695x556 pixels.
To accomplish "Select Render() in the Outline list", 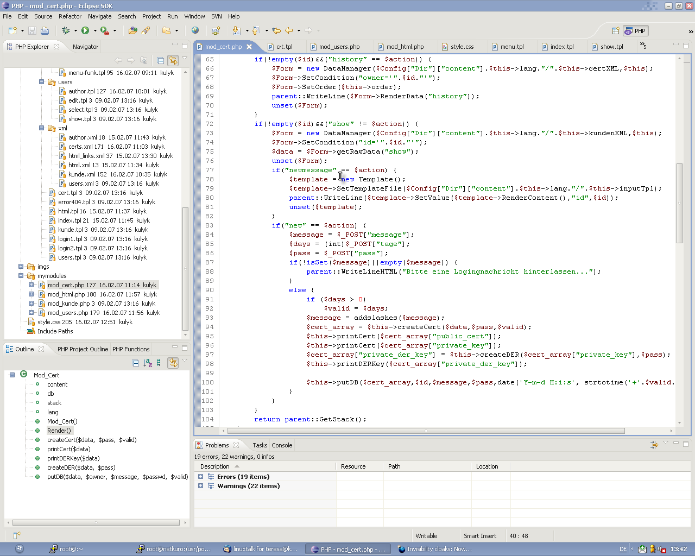I will [59, 431].
